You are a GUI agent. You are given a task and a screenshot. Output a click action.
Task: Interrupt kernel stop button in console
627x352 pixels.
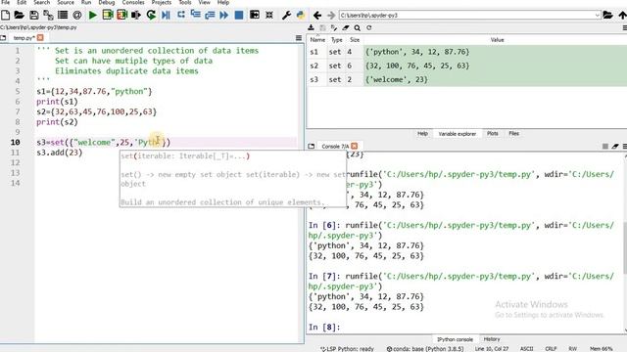tap(605, 147)
